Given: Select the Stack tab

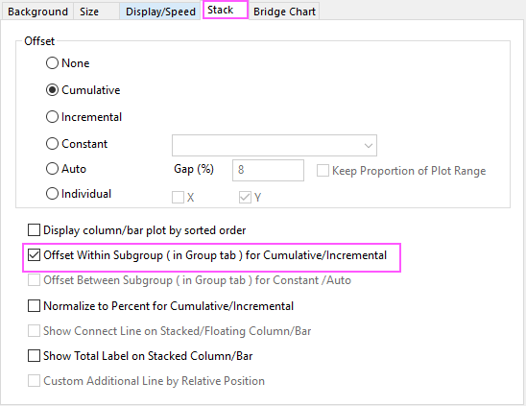Looking at the screenshot, I should click(226, 10).
